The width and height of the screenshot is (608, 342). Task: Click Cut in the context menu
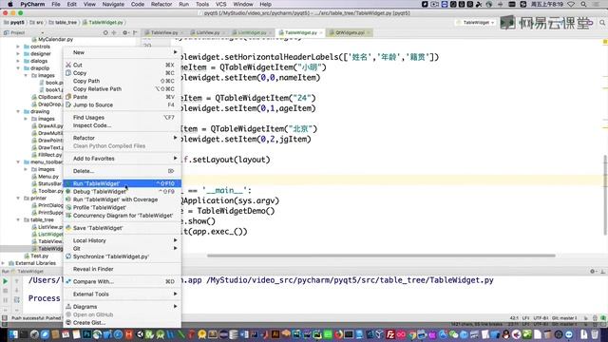[x=122, y=65]
